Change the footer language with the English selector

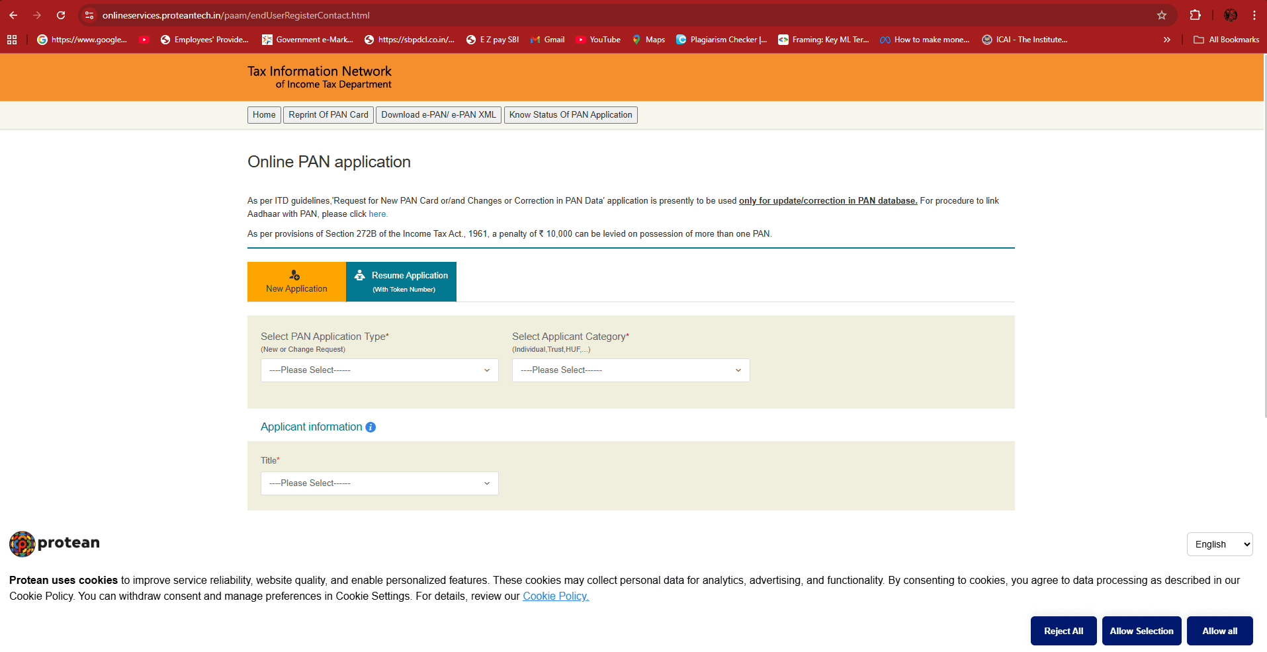pos(1219,544)
